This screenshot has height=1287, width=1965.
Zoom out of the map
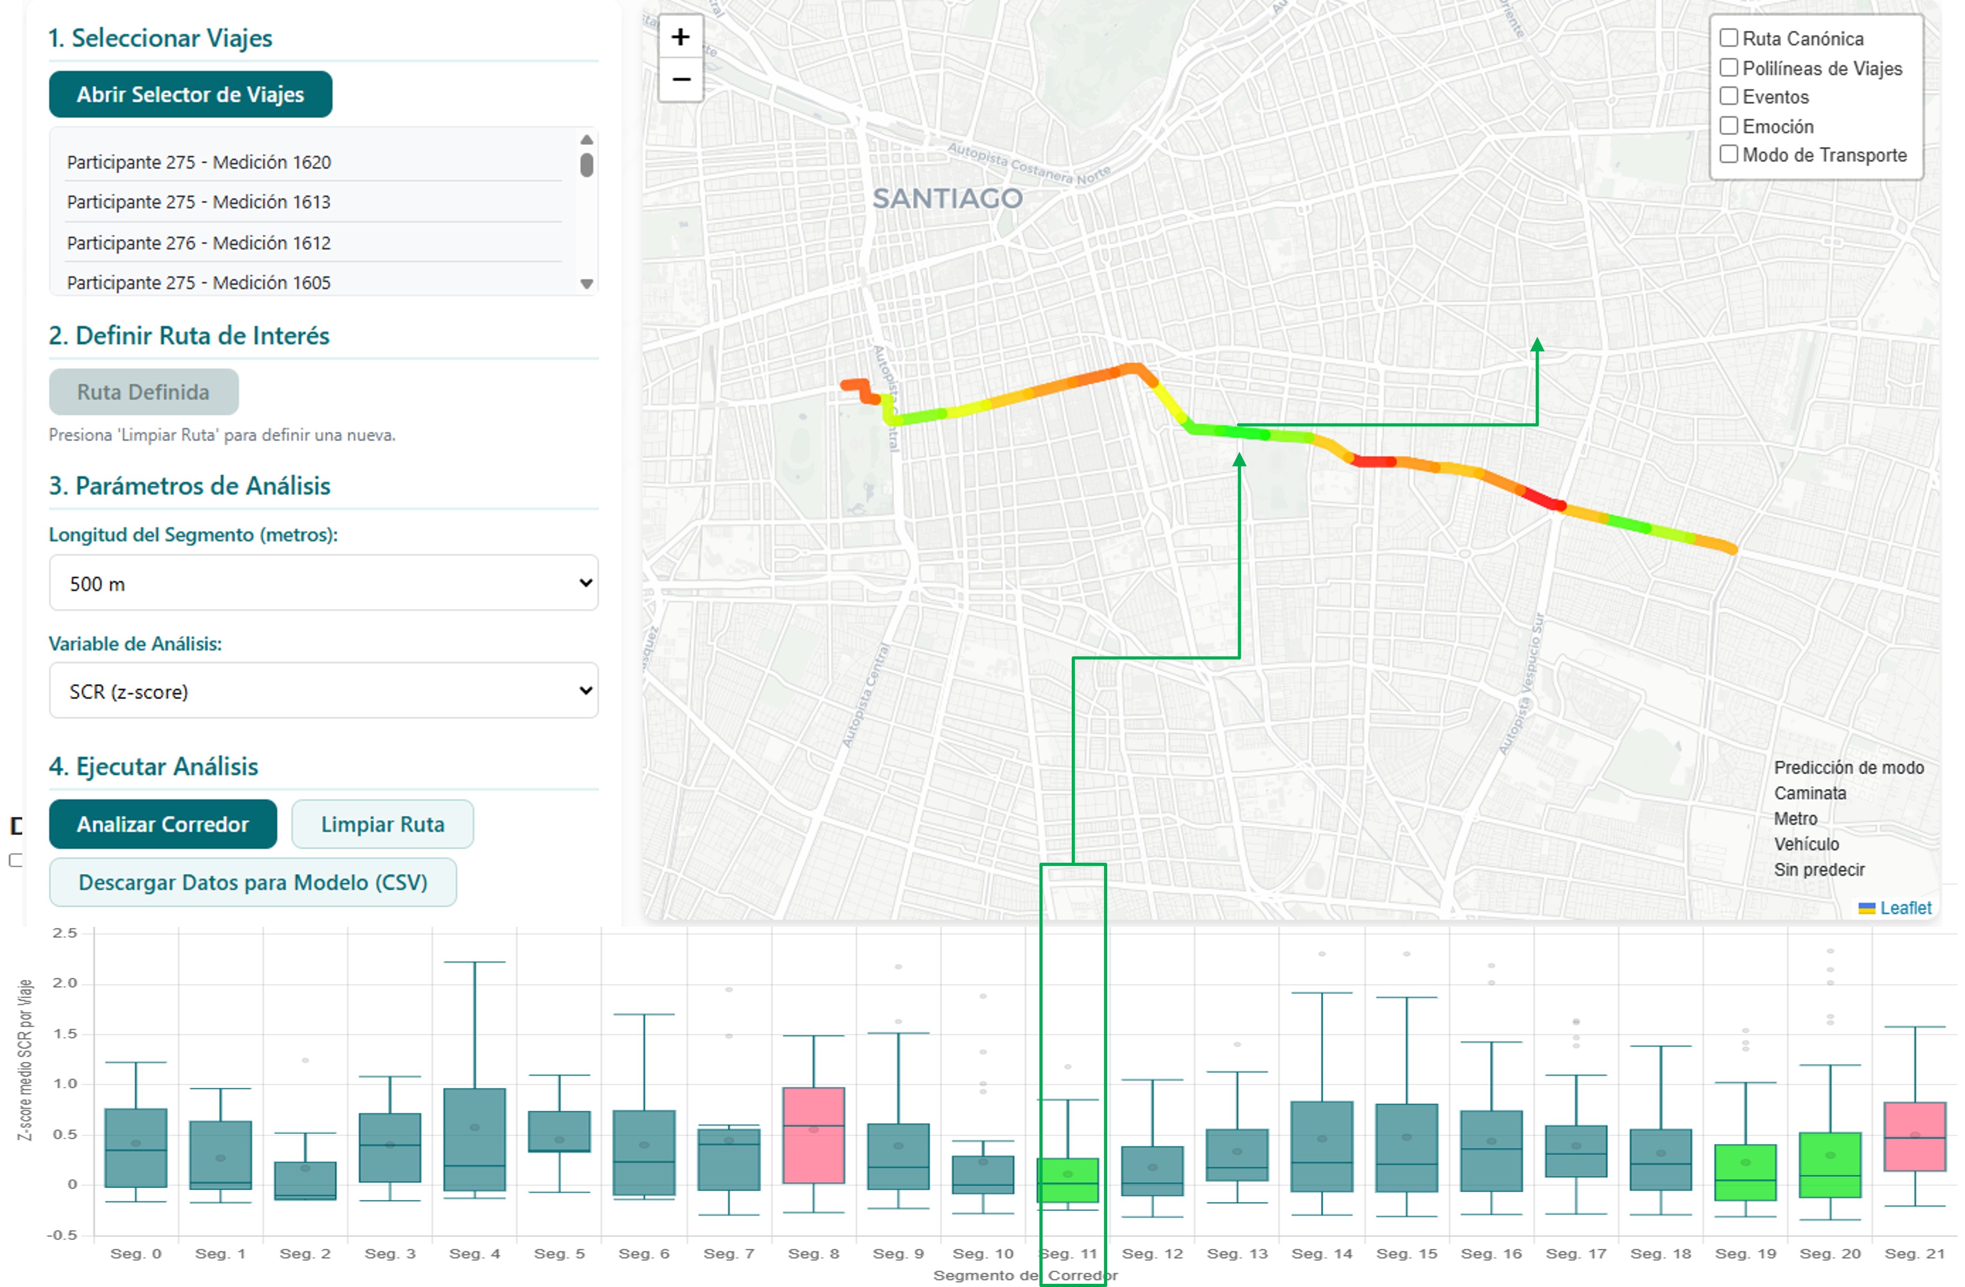click(x=680, y=79)
